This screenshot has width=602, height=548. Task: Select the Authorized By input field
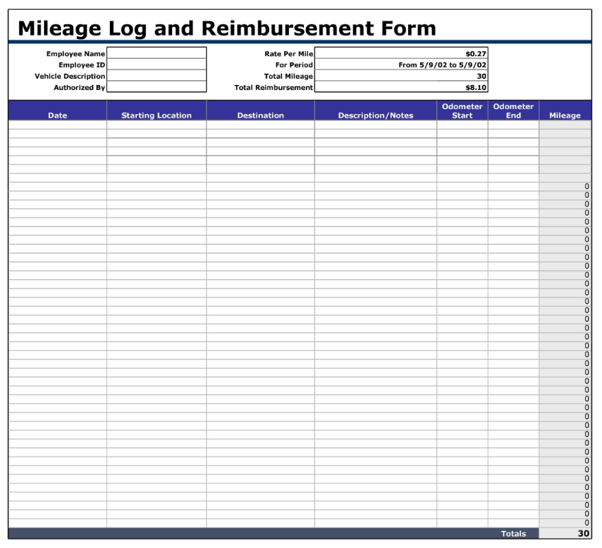(156, 87)
